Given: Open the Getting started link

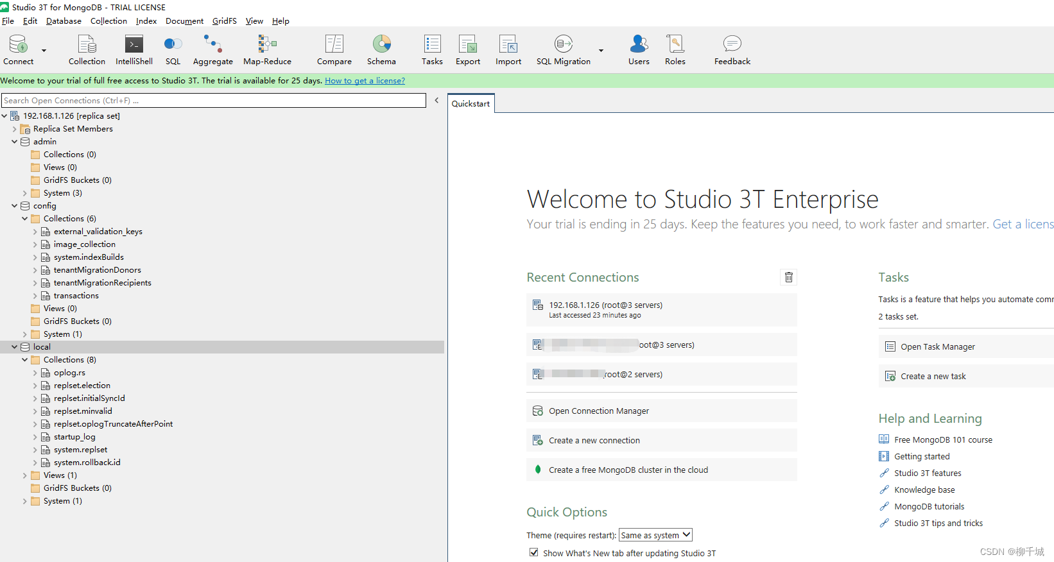Looking at the screenshot, I should pos(922,457).
